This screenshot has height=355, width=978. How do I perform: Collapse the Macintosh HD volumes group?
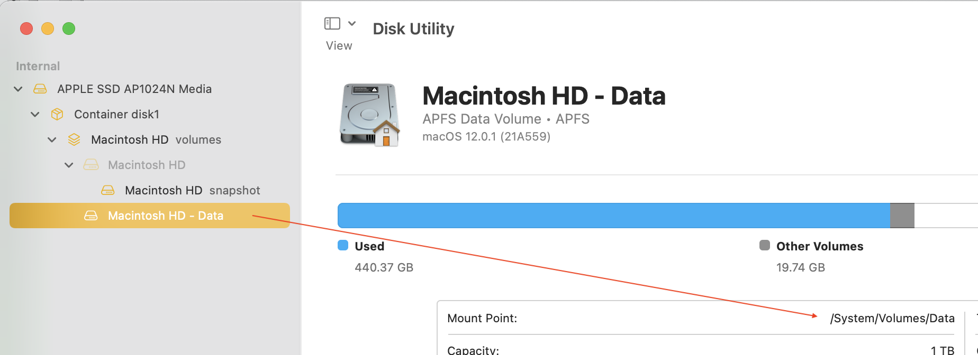(52, 139)
